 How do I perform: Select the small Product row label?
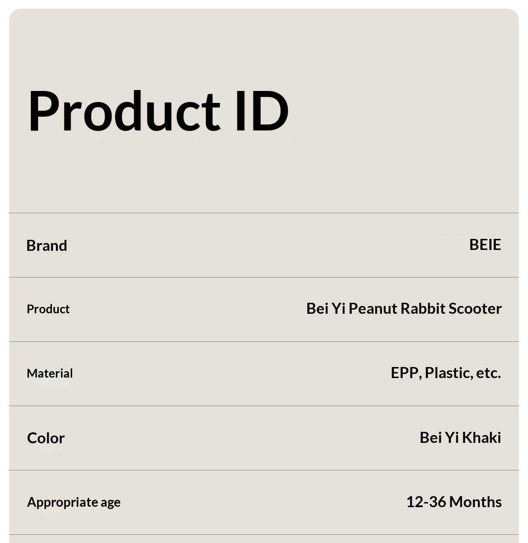[48, 309]
